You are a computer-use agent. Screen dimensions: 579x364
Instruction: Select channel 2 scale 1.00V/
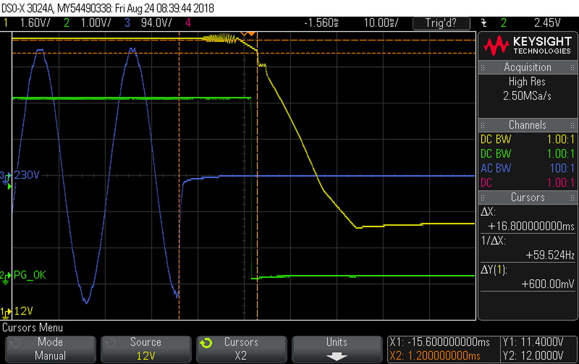click(x=96, y=23)
